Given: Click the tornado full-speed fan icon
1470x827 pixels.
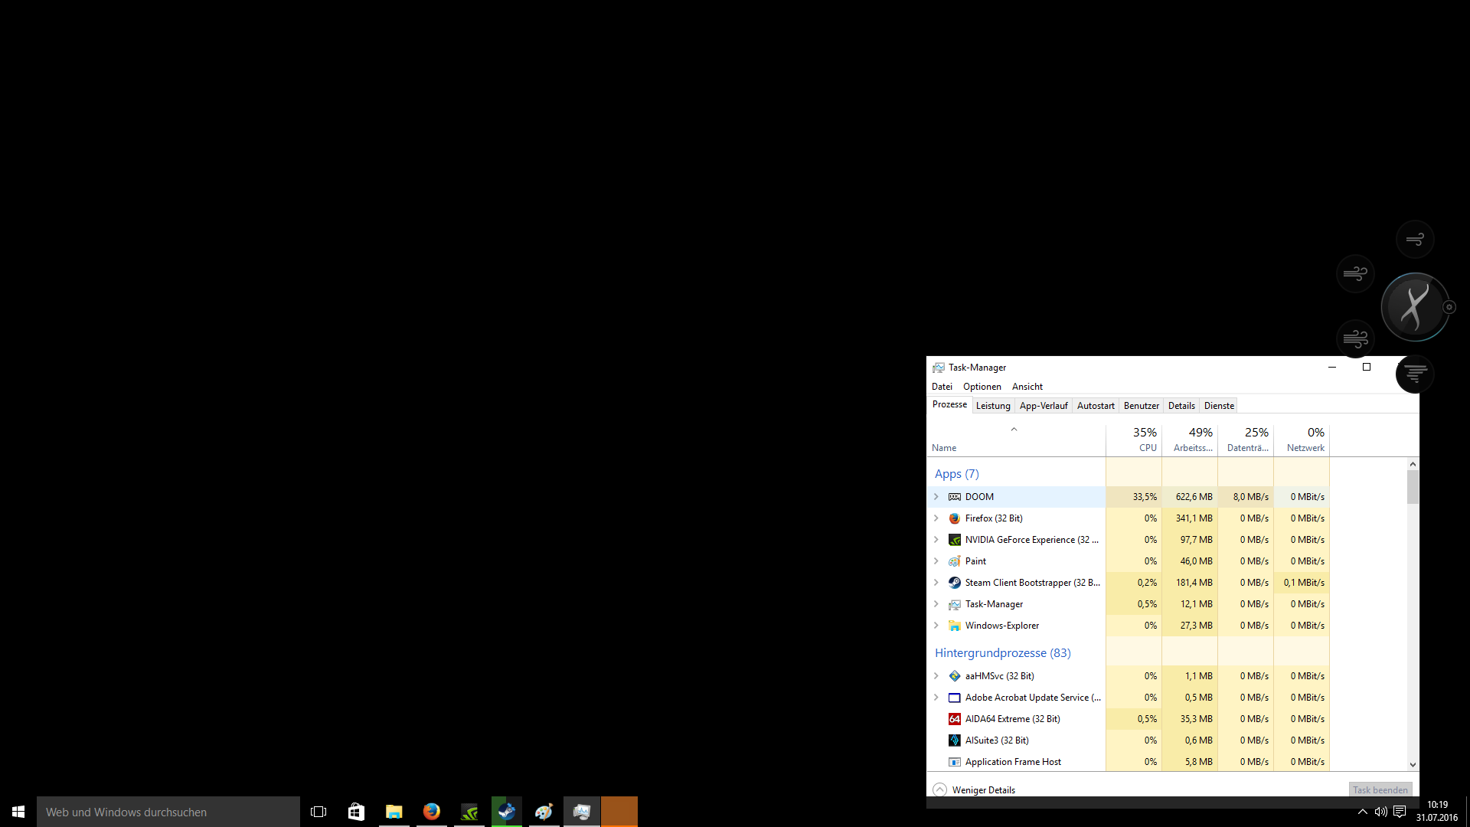Looking at the screenshot, I should [1415, 374].
